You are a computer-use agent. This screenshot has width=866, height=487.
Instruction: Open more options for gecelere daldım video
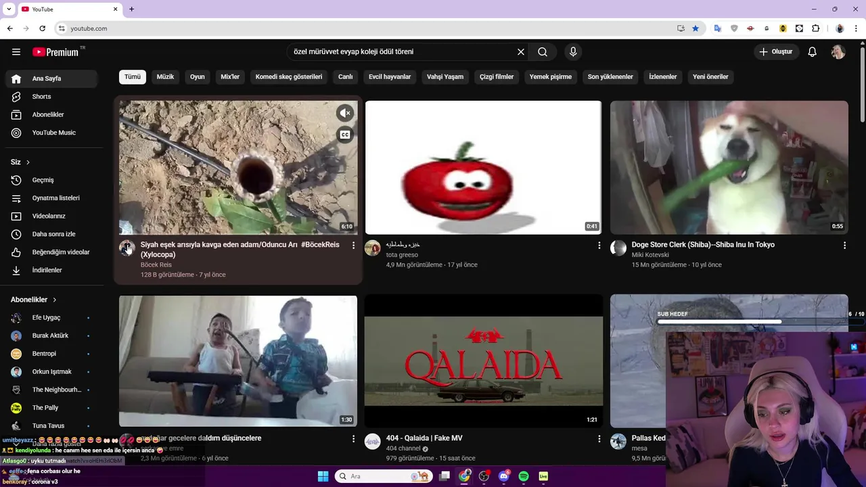353,439
